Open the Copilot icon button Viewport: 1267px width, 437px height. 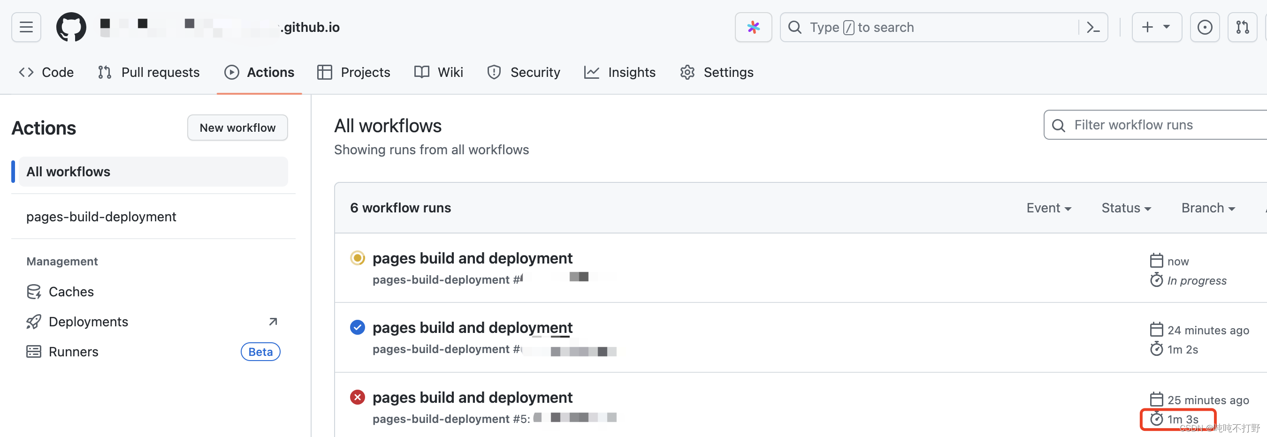point(753,27)
